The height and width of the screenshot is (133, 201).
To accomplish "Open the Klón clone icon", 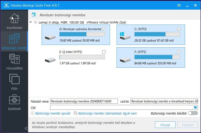I will 14,79.
